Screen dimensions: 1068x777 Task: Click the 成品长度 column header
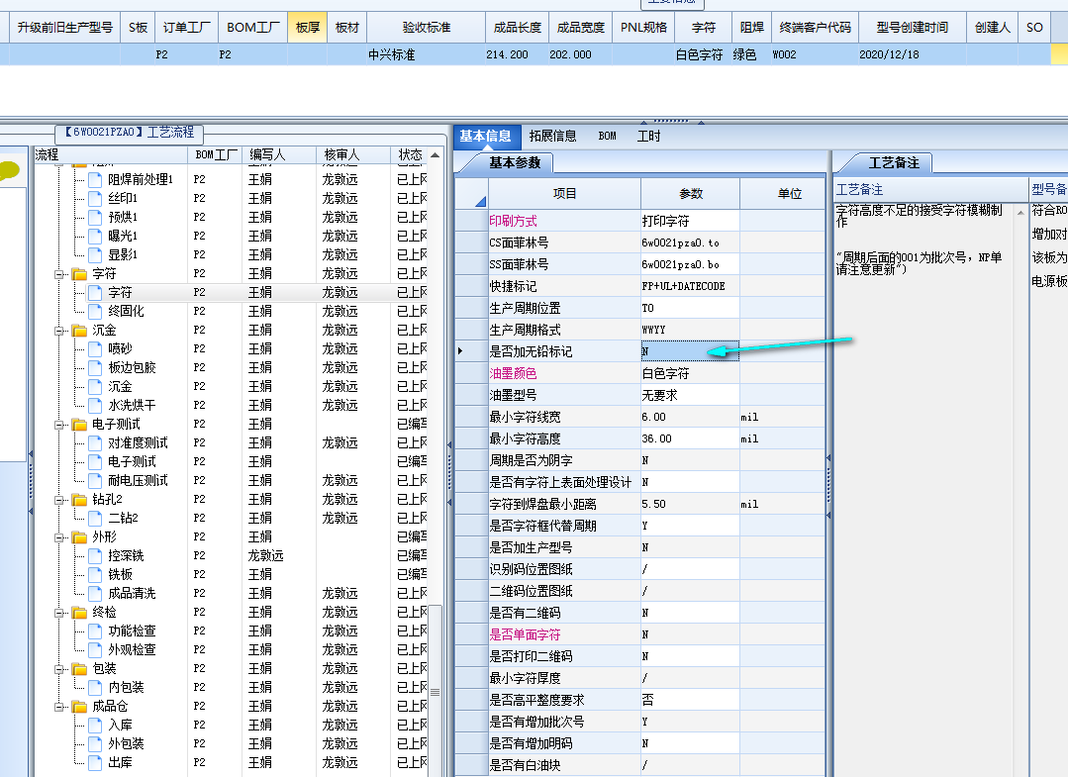(517, 28)
